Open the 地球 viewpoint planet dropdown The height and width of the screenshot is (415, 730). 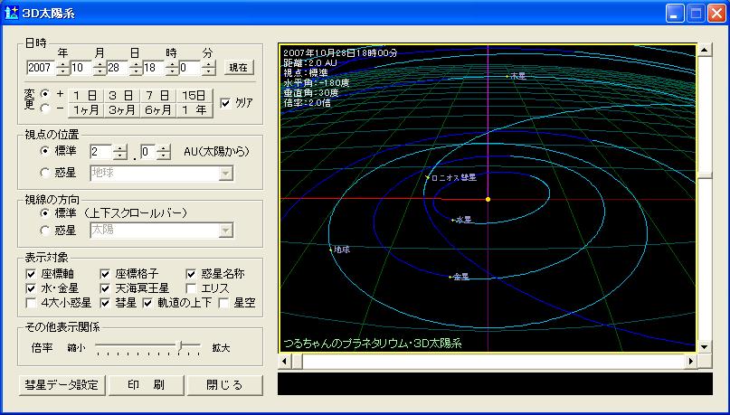pos(225,172)
